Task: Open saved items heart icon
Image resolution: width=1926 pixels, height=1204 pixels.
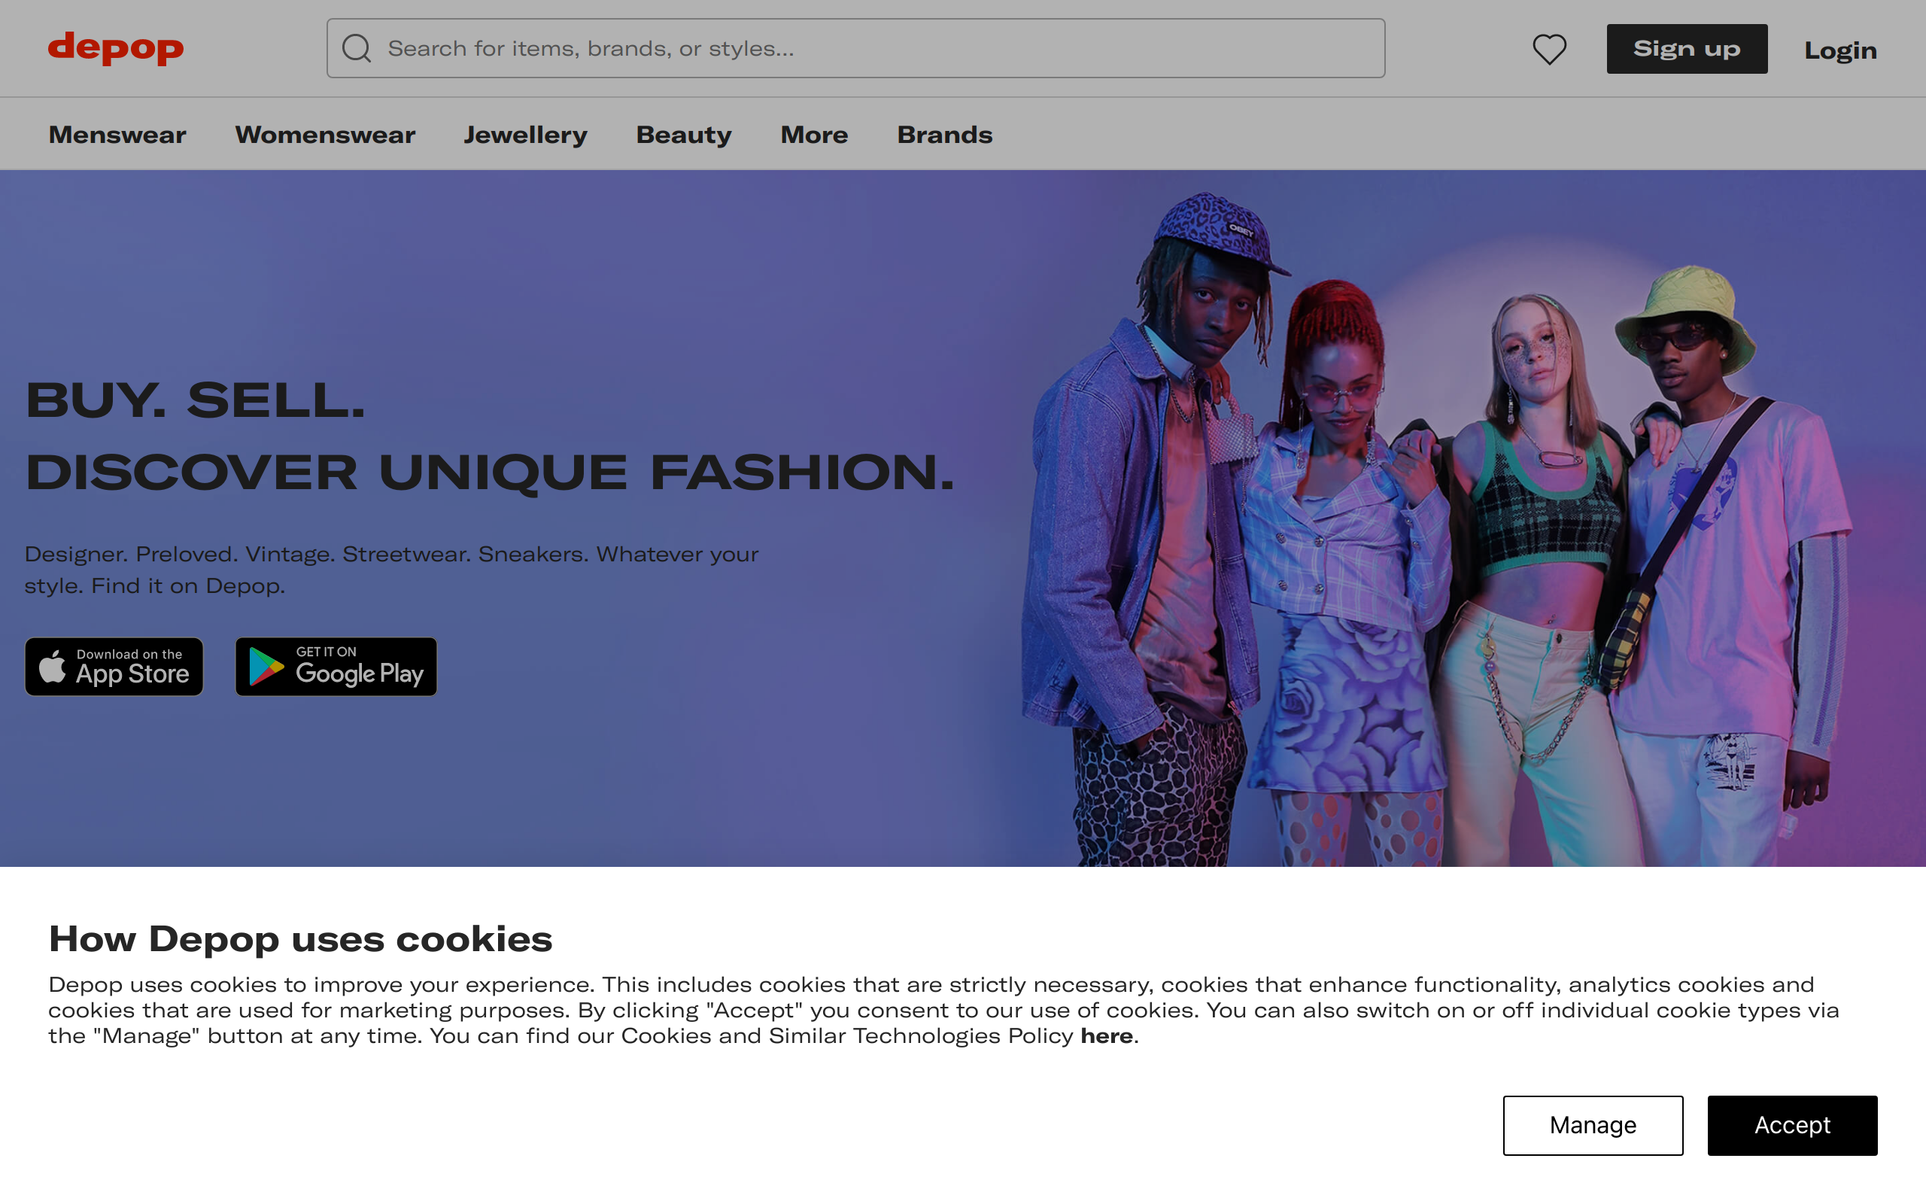Action: click(1549, 50)
